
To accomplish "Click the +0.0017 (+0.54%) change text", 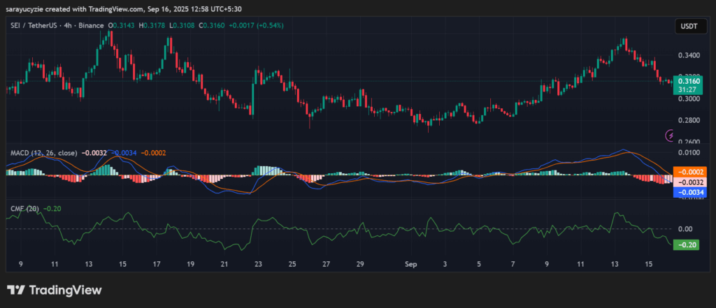I will click(255, 26).
